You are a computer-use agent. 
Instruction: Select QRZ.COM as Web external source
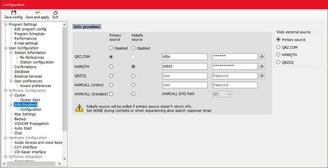(278, 47)
